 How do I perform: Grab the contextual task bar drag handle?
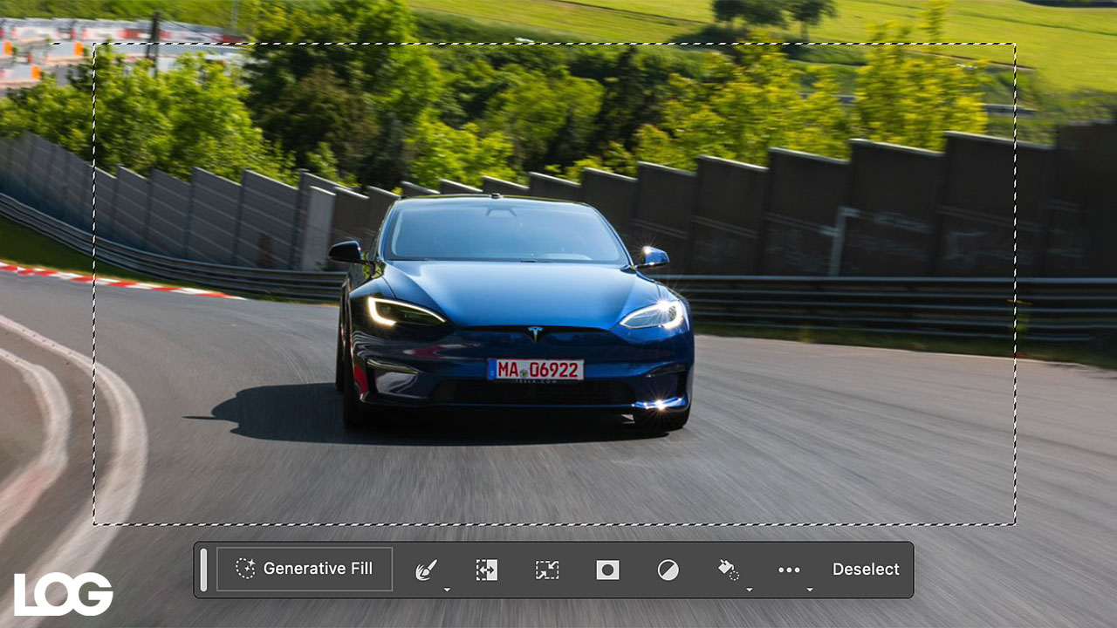[203, 570]
